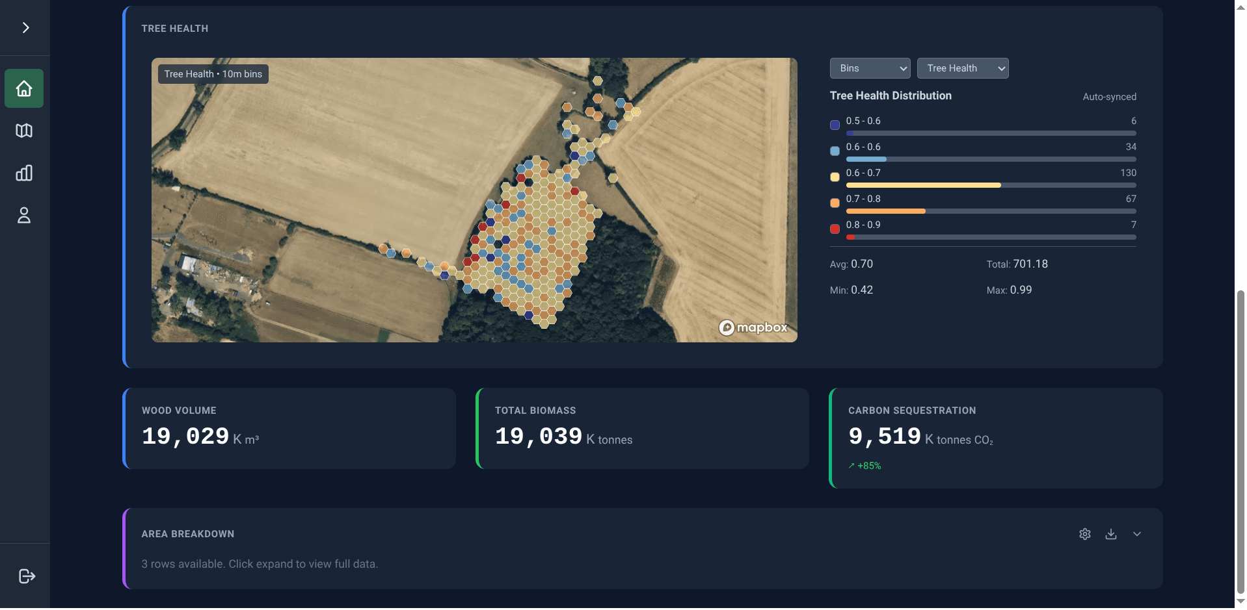This screenshot has height=610, width=1247.
Task: Open Area Breakdown settings gear
Action: tap(1085, 534)
